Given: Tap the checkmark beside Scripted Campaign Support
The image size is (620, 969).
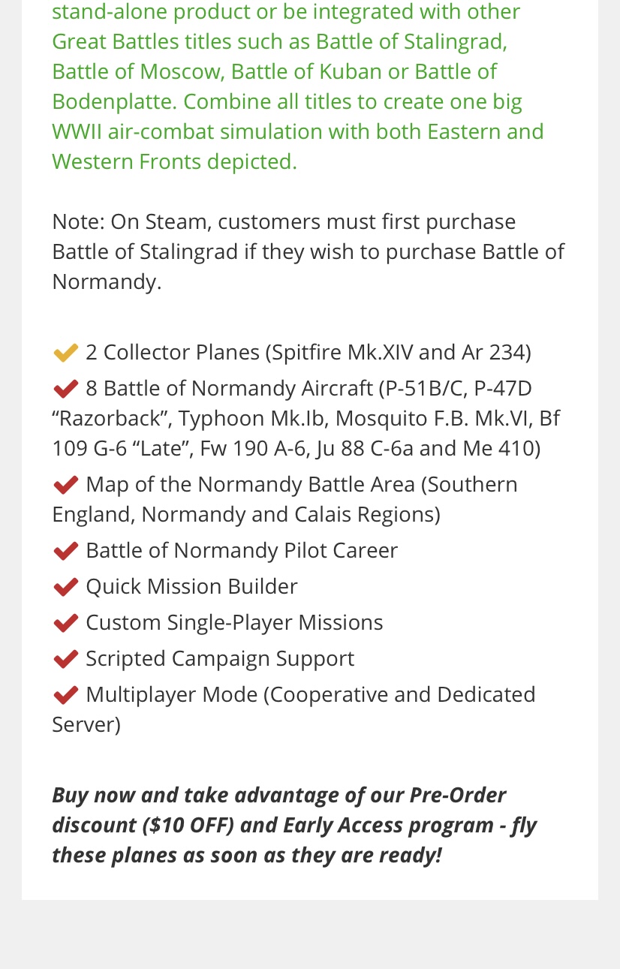Looking at the screenshot, I should [x=66, y=659].
